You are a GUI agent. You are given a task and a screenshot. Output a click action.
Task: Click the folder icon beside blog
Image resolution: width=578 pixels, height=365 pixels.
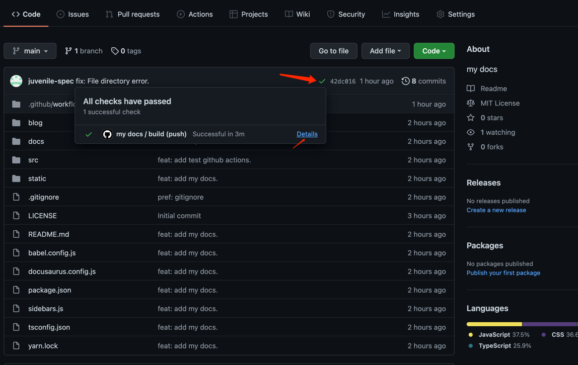click(x=16, y=123)
